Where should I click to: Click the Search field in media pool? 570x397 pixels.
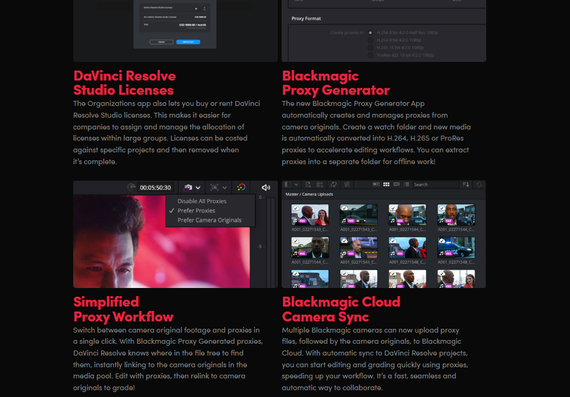[x=435, y=185]
